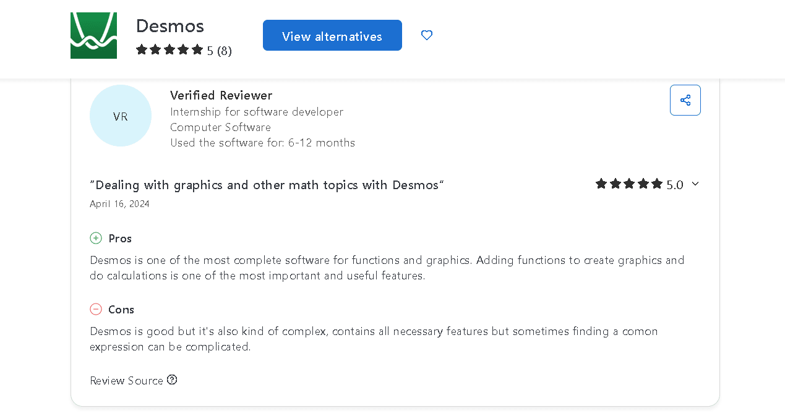Click the Review Source label
Viewport: 785px width, 416px height.
tap(126, 380)
